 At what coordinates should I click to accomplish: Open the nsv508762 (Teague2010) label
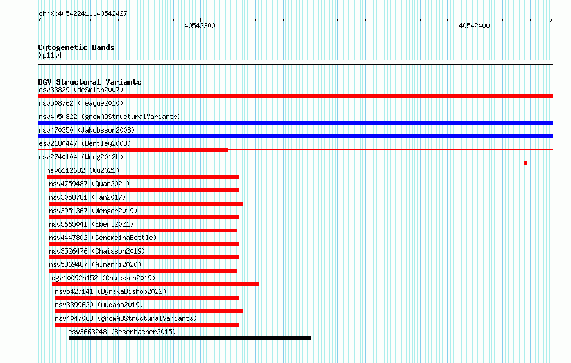[x=81, y=103]
